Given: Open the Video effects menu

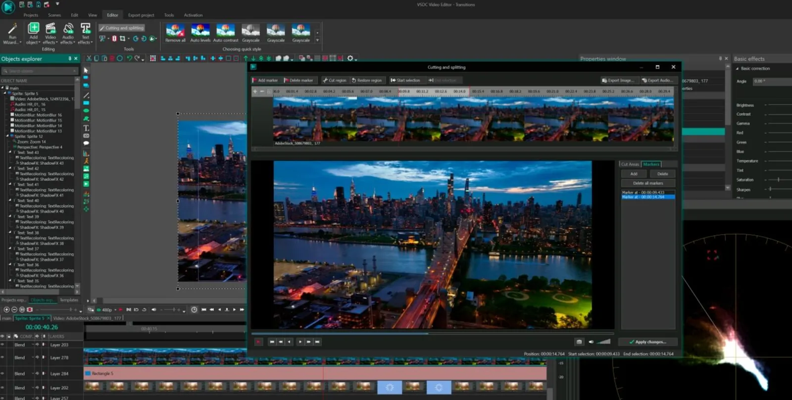Looking at the screenshot, I should 50,33.
